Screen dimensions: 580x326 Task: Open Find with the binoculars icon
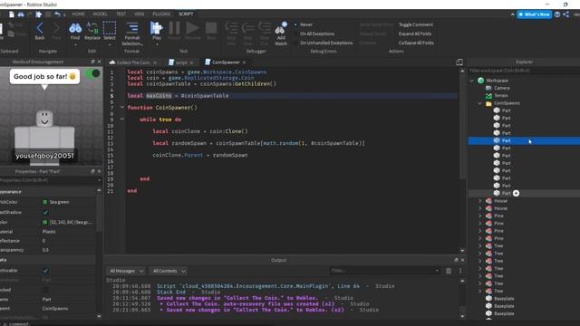[75, 28]
